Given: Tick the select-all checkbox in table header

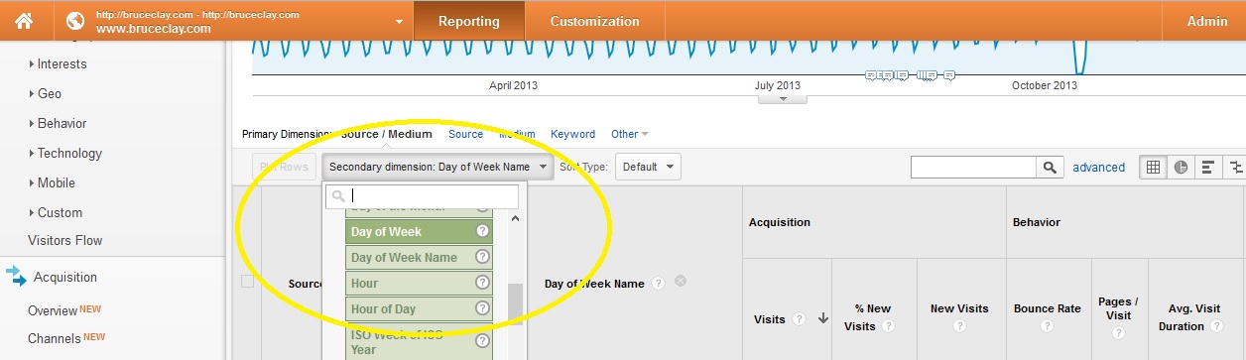Looking at the screenshot, I should point(247,282).
